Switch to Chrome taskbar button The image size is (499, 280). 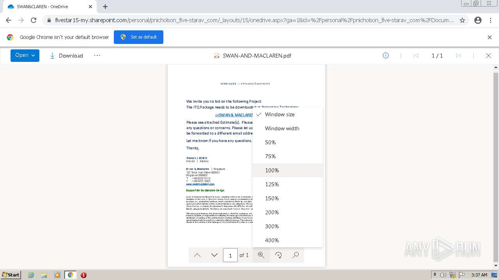71,275
